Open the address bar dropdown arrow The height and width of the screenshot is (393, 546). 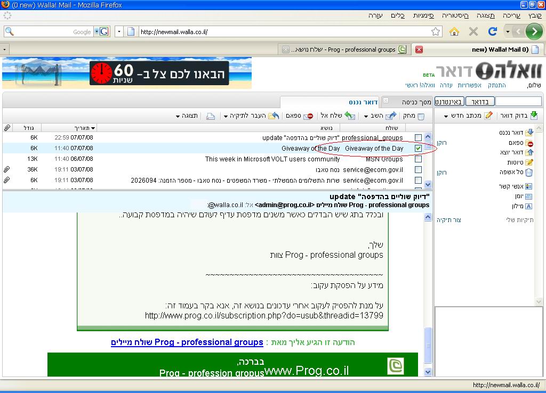pyautogui.click(x=119, y=31)
